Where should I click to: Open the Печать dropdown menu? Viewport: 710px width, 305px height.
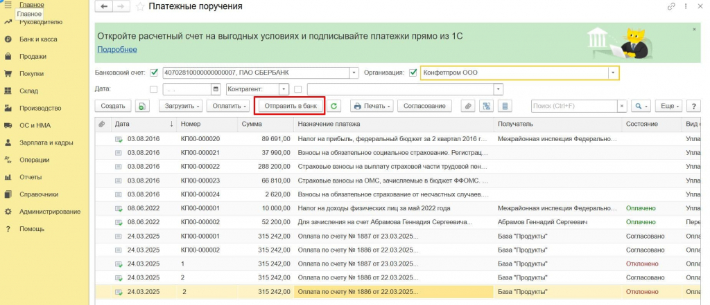click(x=372, y=107)
